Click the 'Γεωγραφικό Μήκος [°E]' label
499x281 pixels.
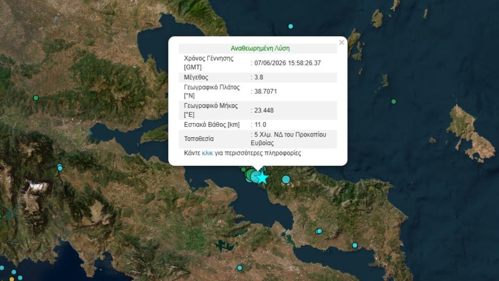tap(211, 110)
